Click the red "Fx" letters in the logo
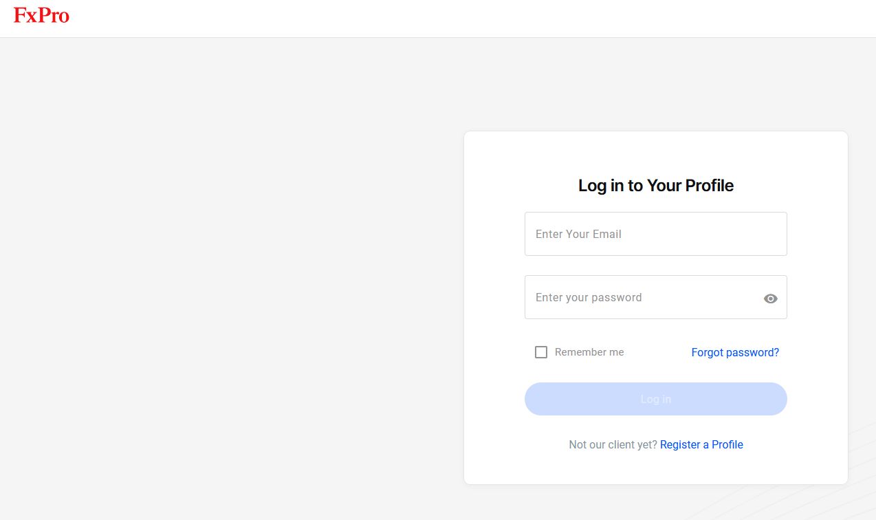The width and height of the screenshot is (876, 520). click(24, 16)
